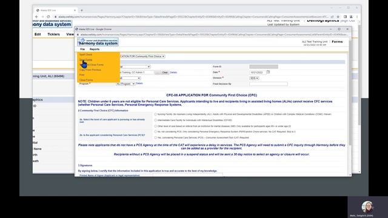Click Sign Out link in background window
This screenshot has height=218, width=388.
(347, 21)
